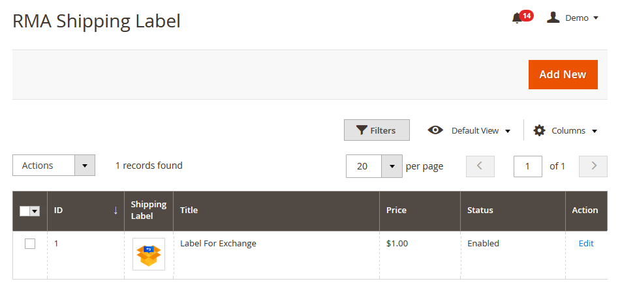
Task: Click the Add New button
Action: [563, 74]
